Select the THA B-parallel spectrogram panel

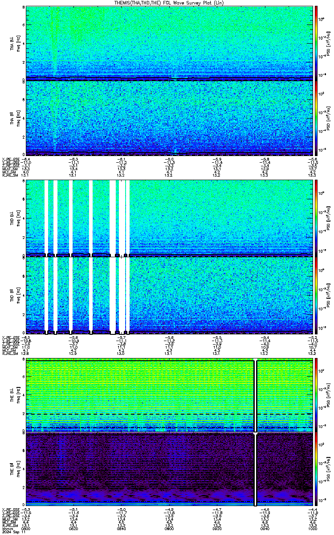[169, 118]
